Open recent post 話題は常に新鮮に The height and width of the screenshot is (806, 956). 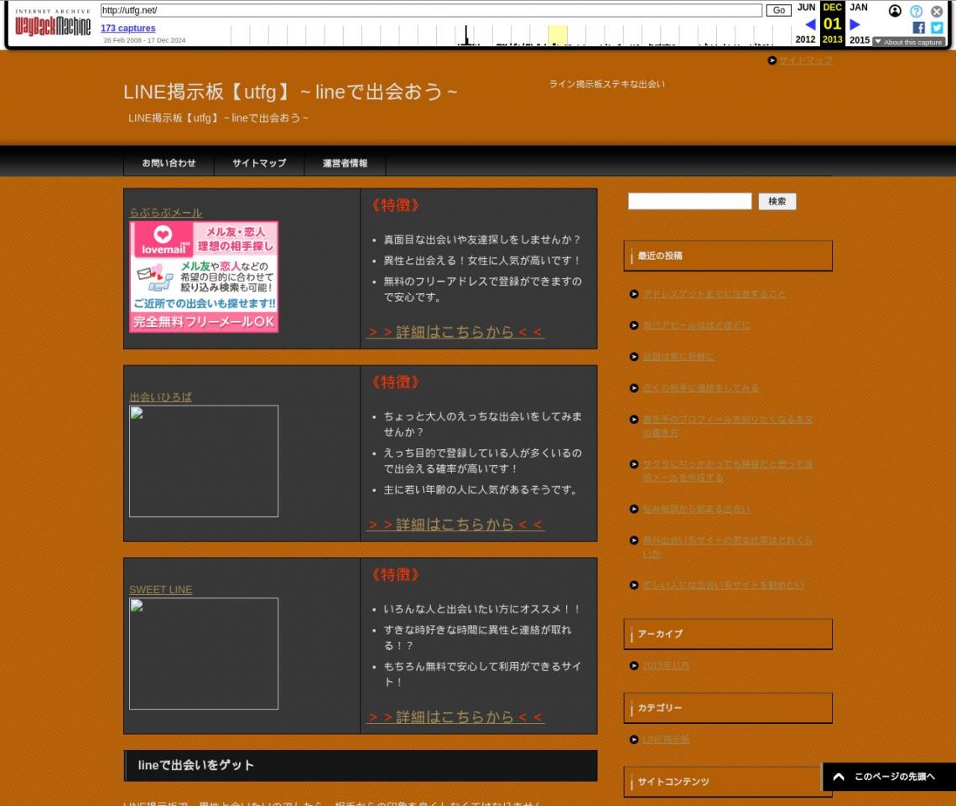(678, 356)
